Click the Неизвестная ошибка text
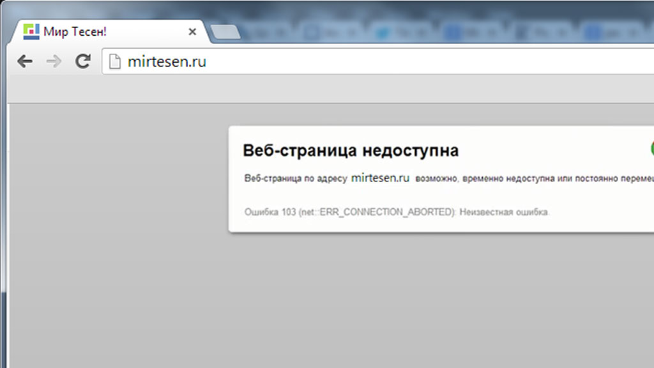The height and width of the screenshot is (368, 654). click(503, 212)
